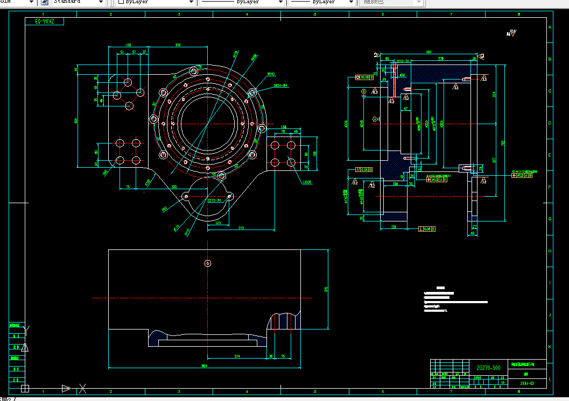Image resolution: width=569 pixels, height=401 pixels.
Task: Click the text style icon beside Standard
Action: coord(45,2)
